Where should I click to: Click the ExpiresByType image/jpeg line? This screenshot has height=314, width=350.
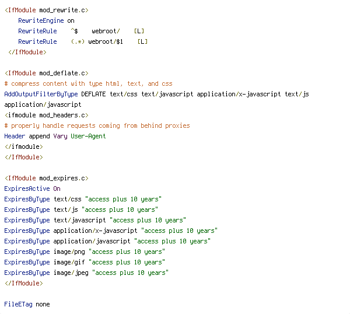(86, 273)
